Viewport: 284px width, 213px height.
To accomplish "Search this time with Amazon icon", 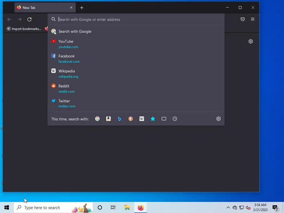I will [x=108, y=119].
